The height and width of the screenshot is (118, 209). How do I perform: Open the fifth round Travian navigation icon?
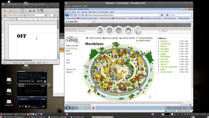point(137,30)
